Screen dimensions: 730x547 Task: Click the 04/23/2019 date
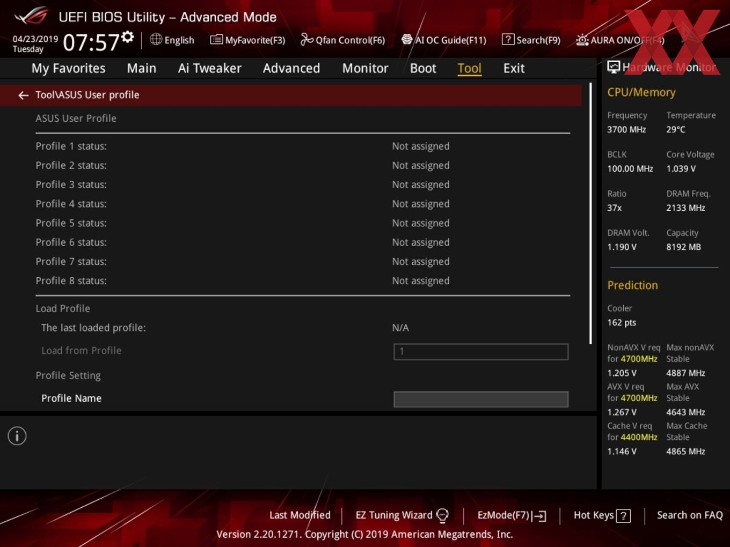pyautogui.click(x=35, y=39)
